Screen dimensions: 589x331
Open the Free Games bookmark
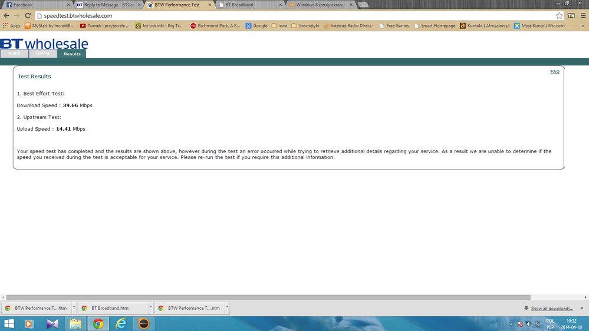click(x=394, y=26)
